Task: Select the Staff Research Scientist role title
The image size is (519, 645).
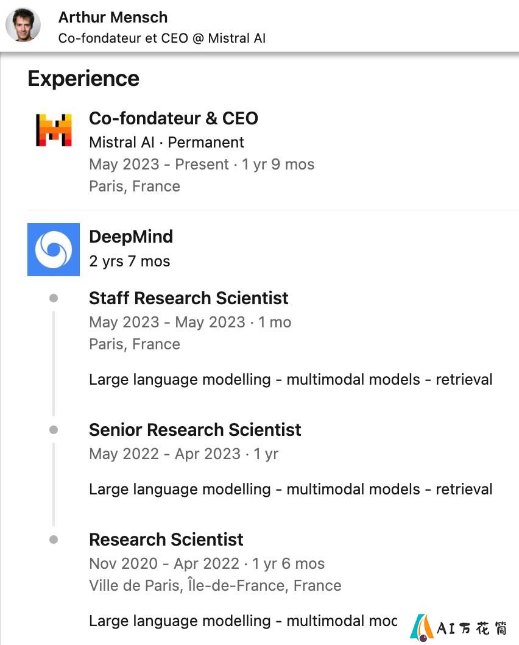Action: (189, 298)
